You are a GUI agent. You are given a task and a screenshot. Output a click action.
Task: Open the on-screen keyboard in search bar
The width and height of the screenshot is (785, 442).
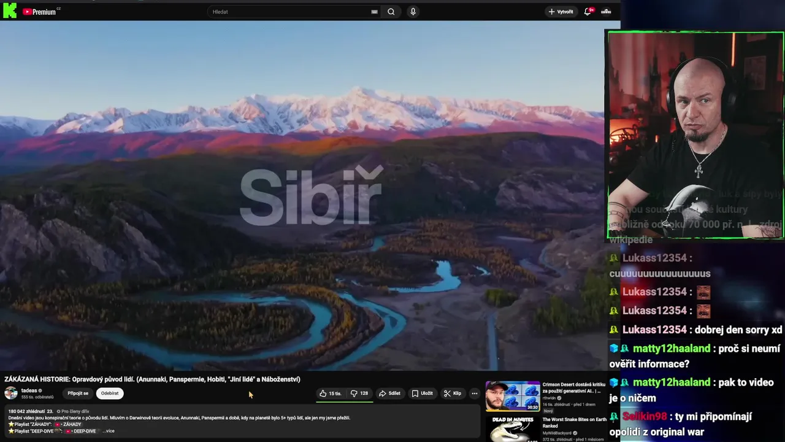(x=374, y=12)
